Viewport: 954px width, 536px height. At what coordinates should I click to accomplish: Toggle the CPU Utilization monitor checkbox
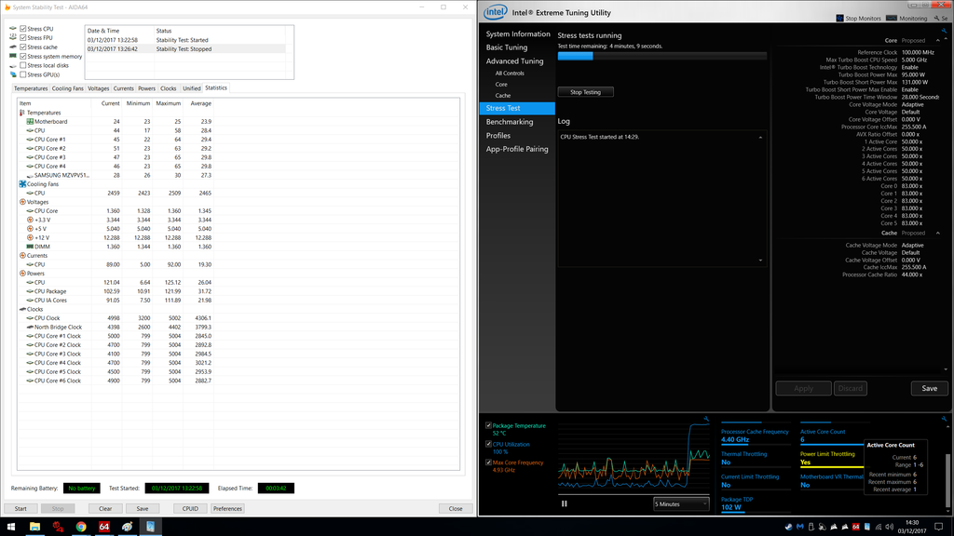coord(488,444)
